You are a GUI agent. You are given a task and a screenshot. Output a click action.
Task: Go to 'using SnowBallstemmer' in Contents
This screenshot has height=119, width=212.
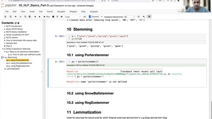[x=21, y=63]
